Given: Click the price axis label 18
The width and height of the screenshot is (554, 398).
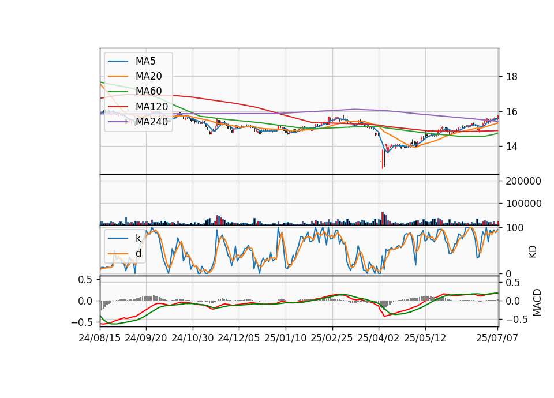Looking at the screenshot, I should [512, 77].
